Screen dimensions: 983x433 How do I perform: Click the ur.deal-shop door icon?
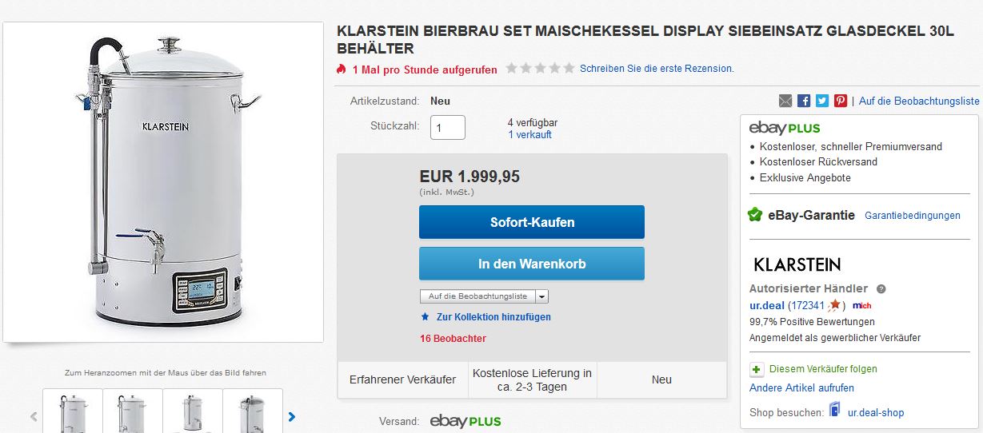[835, 411]
